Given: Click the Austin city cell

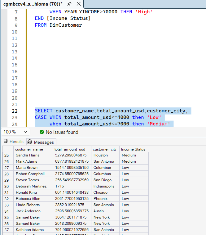Looking at the screenshot, I should [105, 211].
